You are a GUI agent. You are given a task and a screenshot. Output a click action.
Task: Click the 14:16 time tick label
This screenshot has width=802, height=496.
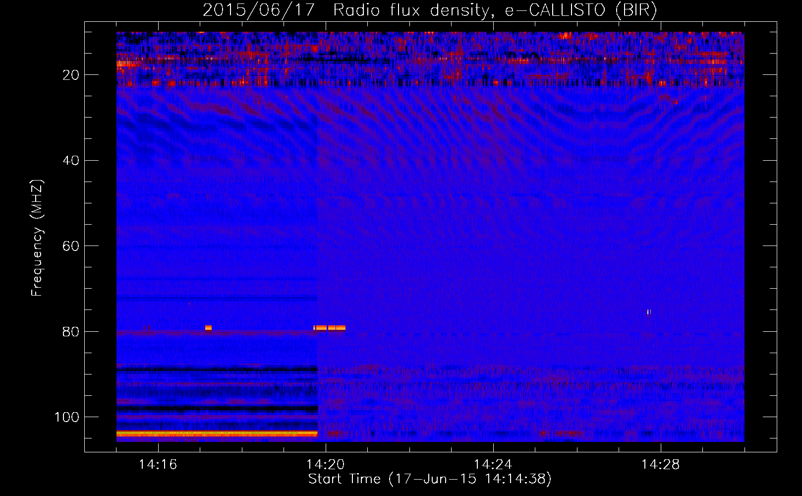[158, 465]
